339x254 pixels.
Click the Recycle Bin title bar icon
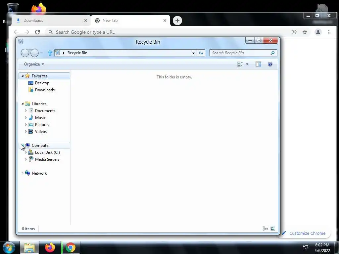(x=21, y=42)
